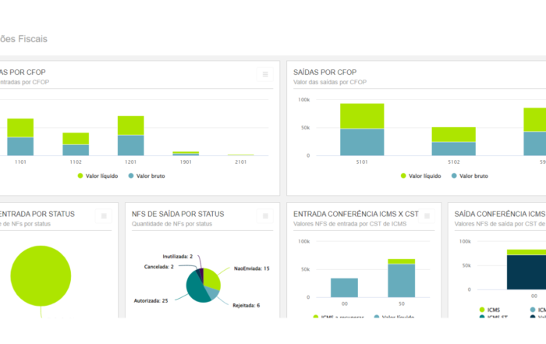The image size is (546, 344).
Task: Select the green NaoEnviada pie slice
Action: tap(212, 278)
